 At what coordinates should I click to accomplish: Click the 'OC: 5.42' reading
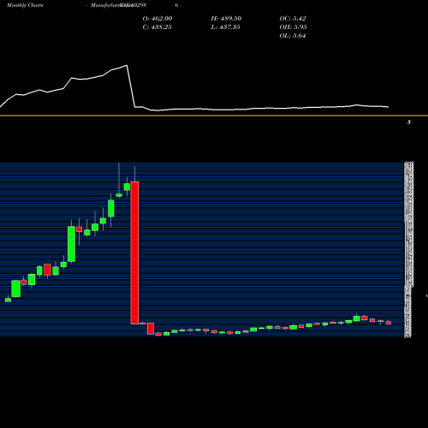(x=293, y=18)
